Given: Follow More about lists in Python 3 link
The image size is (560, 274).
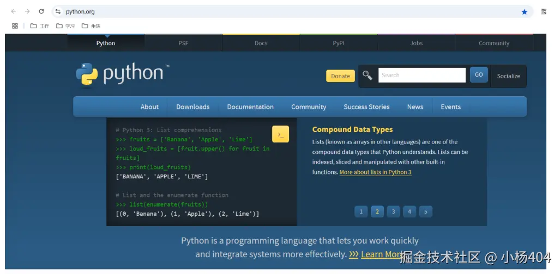Looking at the screenshot, I should coord(375,172).
